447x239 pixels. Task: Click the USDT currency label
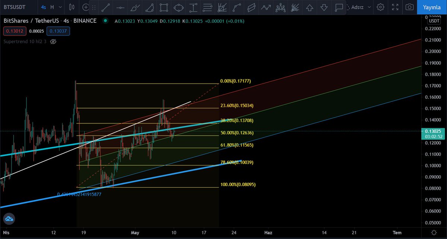[x=434, y=21]
